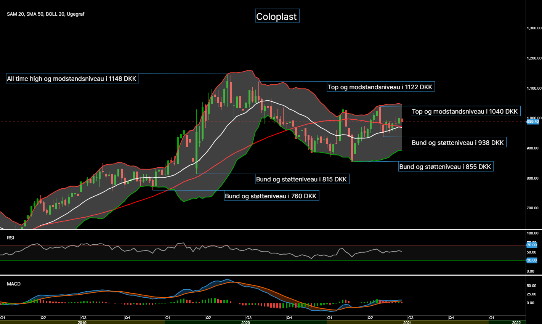The image size is (542, 324).
Task: Click the current price tag 989.40
Action: 533,122
